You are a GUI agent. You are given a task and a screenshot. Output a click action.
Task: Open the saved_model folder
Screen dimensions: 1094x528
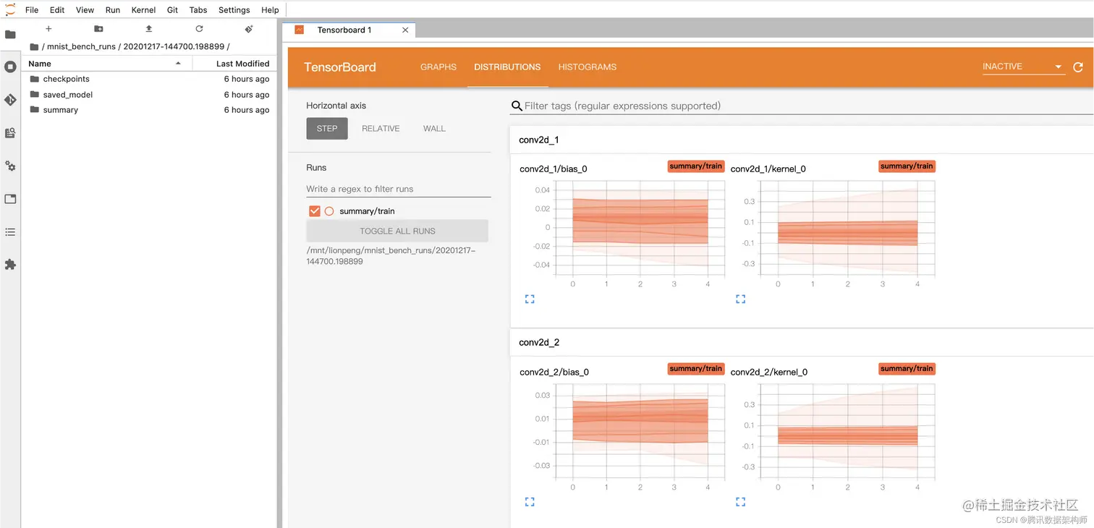point(148,95)
